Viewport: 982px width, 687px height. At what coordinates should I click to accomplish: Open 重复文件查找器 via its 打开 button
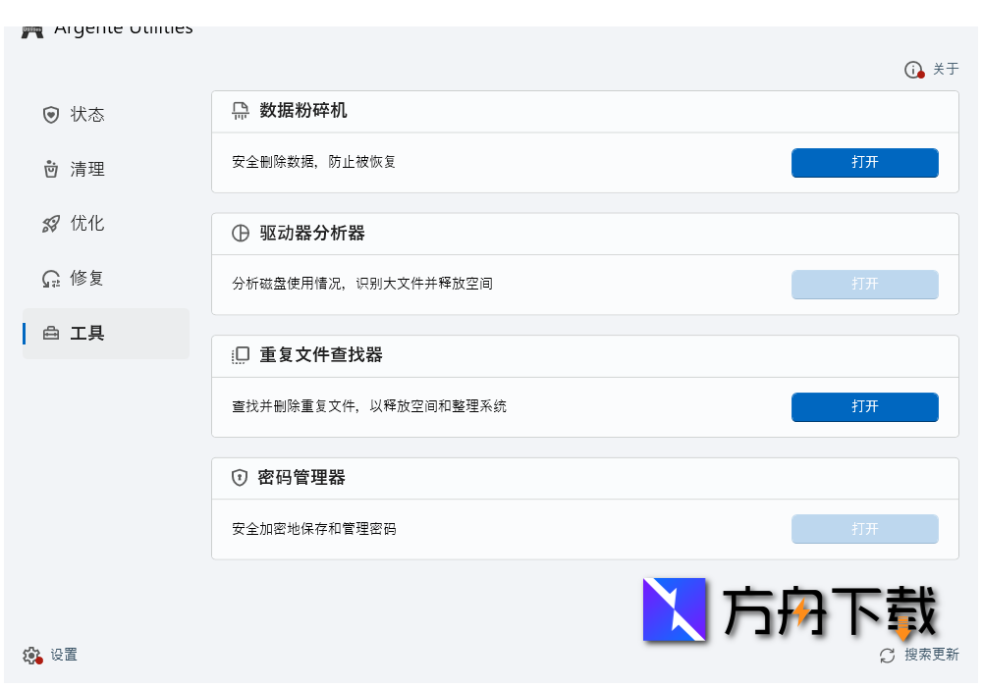864,406
